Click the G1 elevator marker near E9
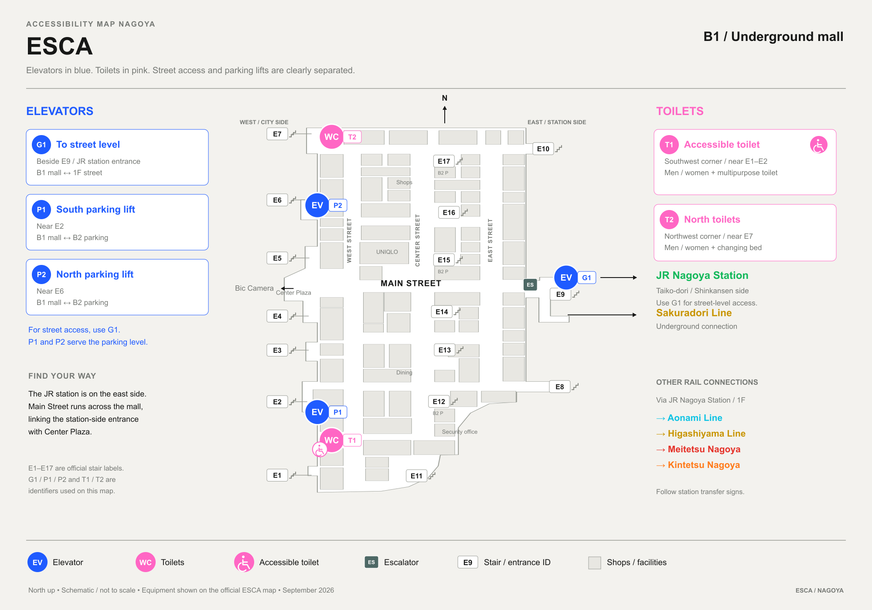The image size is (872, 610). [566, 278]
